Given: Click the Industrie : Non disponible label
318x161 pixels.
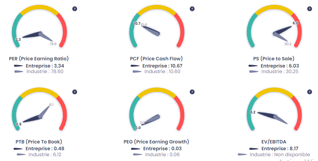Looking at the screenshot, I should [280, 155].
